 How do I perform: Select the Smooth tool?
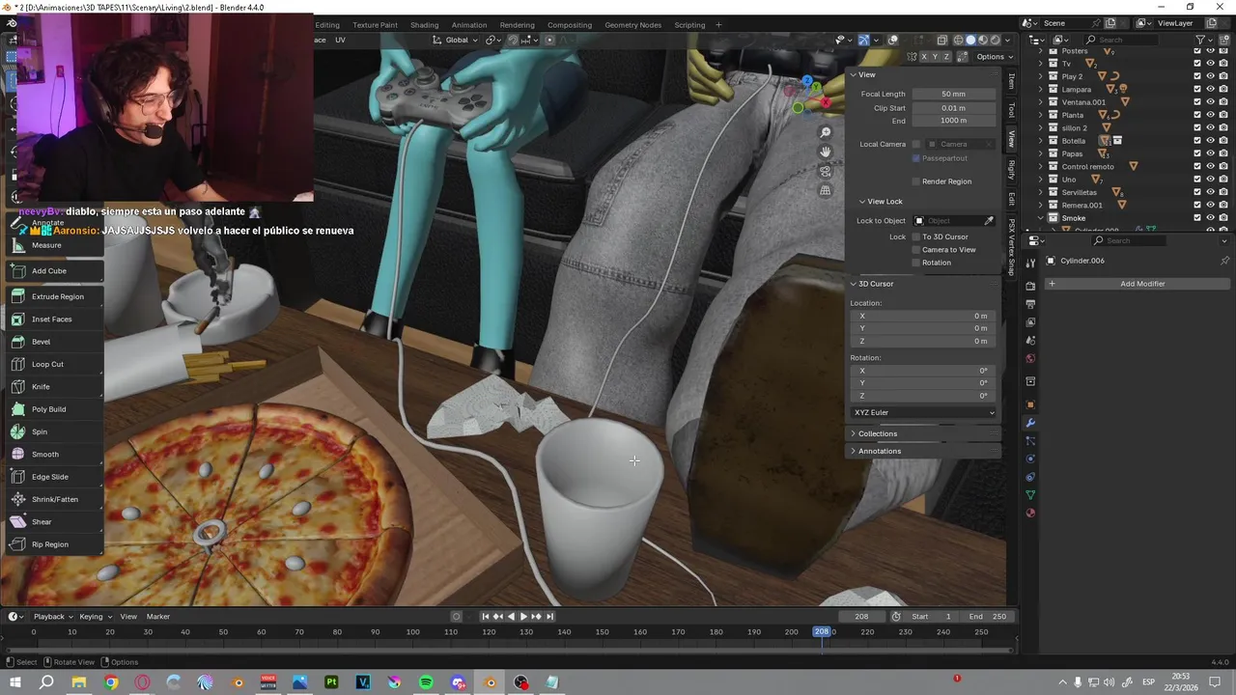tap(53, 455)
